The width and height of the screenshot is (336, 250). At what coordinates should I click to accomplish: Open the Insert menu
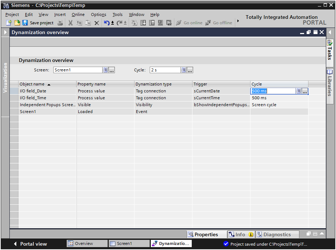click(x=60, y=14)
